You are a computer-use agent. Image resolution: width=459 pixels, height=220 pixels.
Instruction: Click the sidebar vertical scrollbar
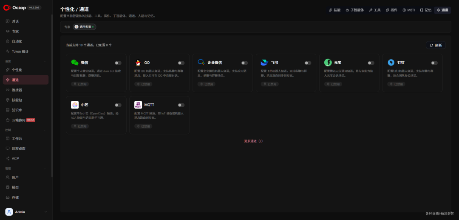52,95
